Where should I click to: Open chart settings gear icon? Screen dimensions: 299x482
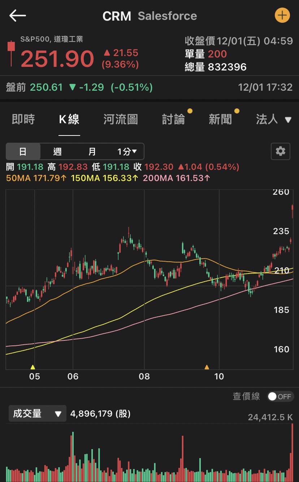coord(281,151)
